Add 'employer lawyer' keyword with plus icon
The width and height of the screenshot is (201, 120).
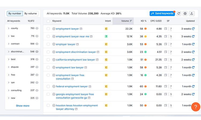(54, 44)
